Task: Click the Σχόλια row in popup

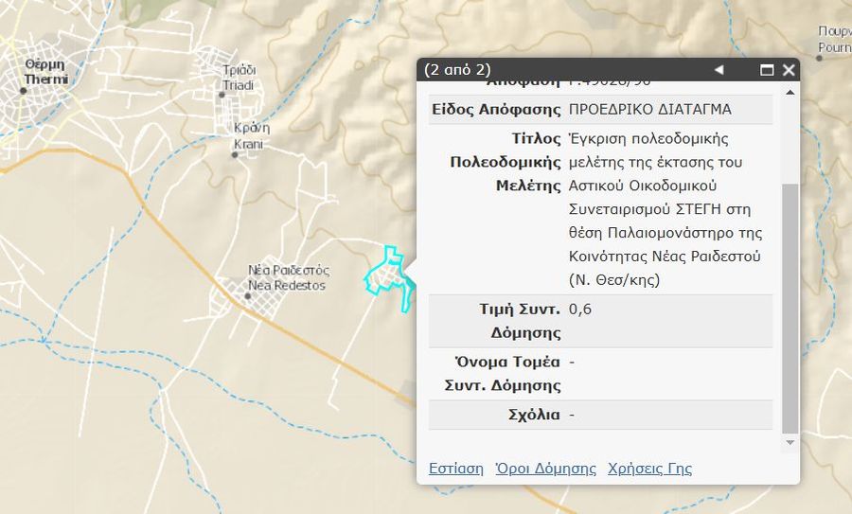Action: point(601,415)
